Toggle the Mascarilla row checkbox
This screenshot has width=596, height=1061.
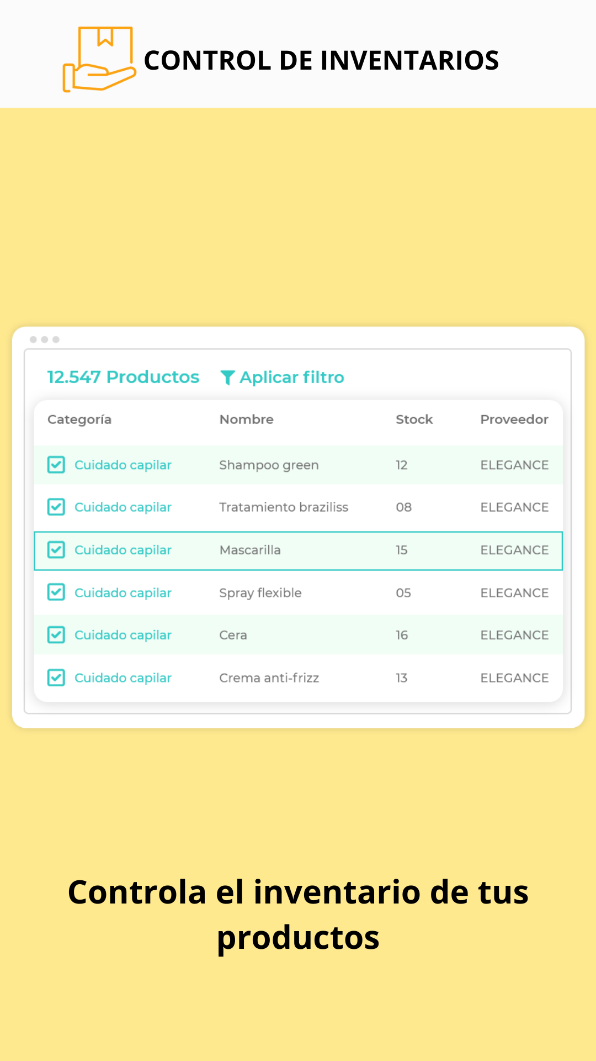tap(56, 550)
